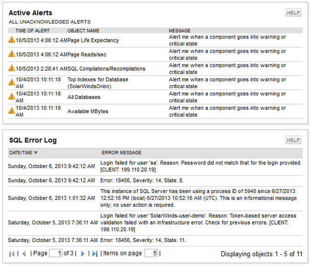Go to first page of SQL Error Log

[11, 254]
